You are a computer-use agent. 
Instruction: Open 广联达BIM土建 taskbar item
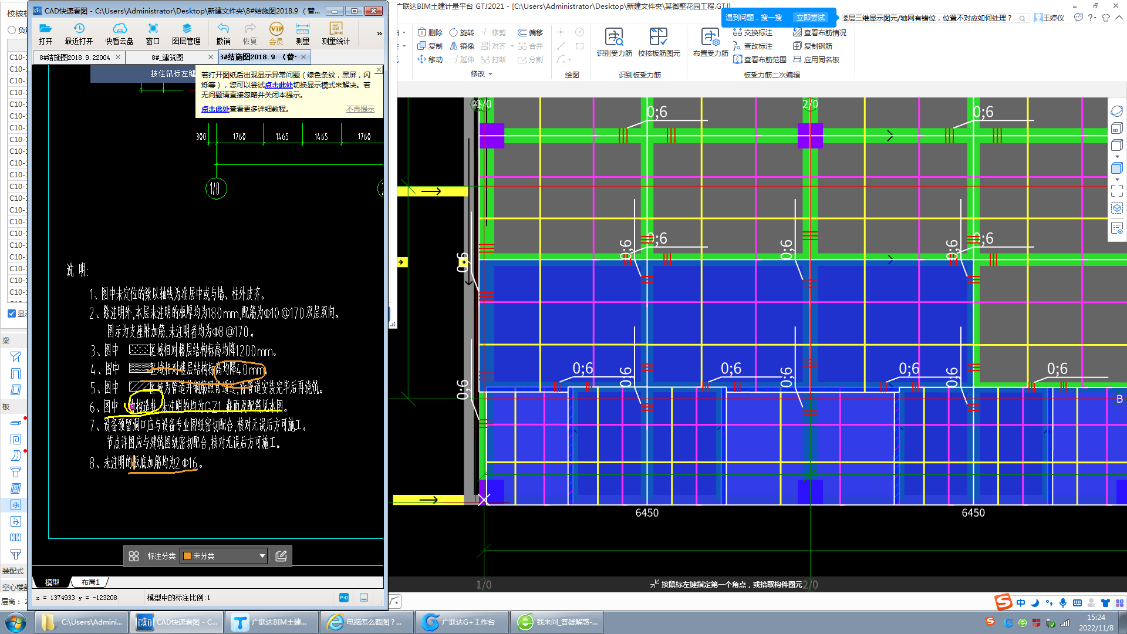(272, 622)
